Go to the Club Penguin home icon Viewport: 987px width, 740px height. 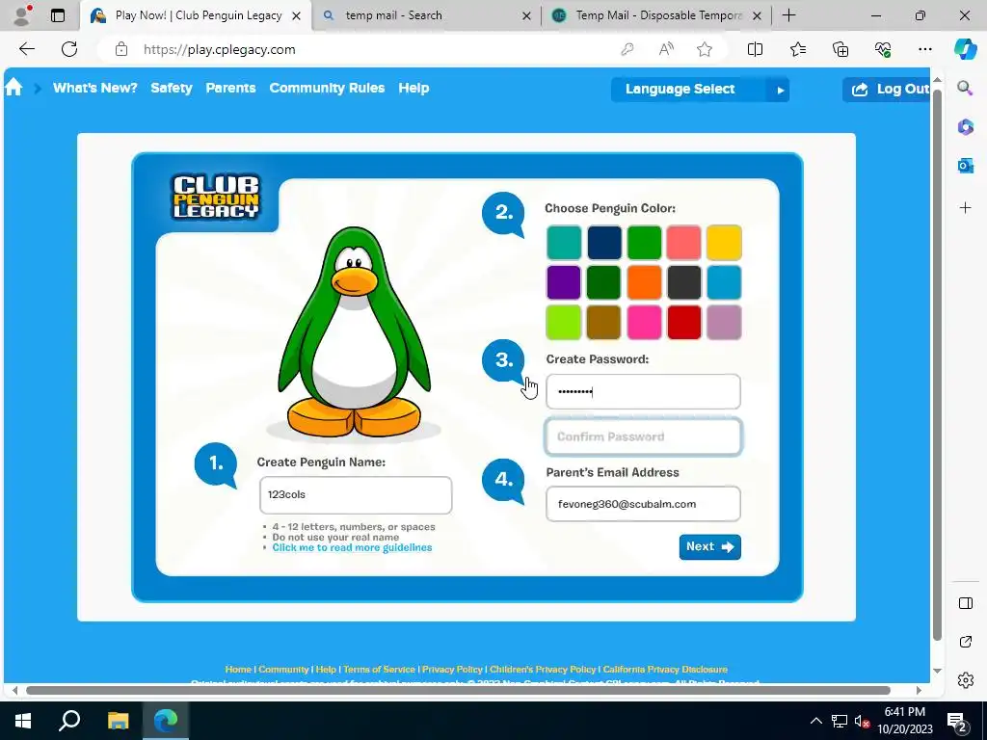pos(13,88)
